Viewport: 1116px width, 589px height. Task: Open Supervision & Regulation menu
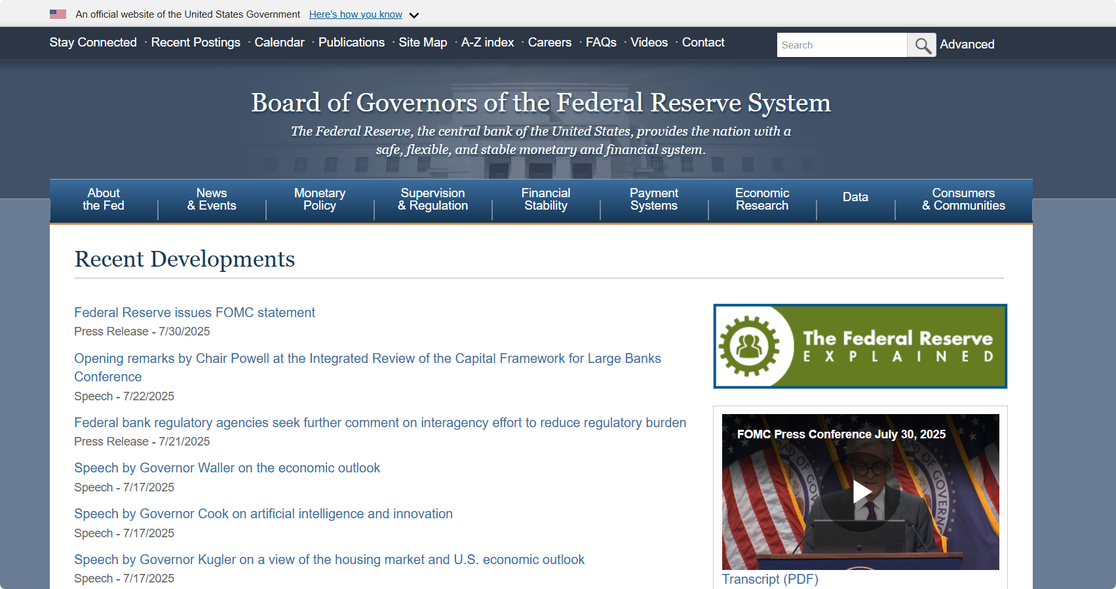coord(433,199)
